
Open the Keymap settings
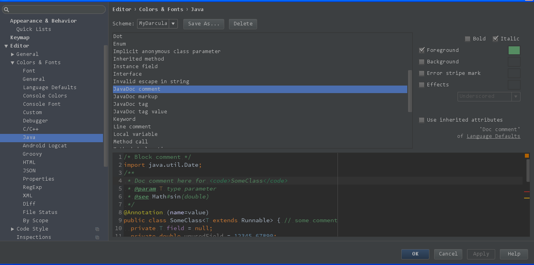(x=20, y=38)
